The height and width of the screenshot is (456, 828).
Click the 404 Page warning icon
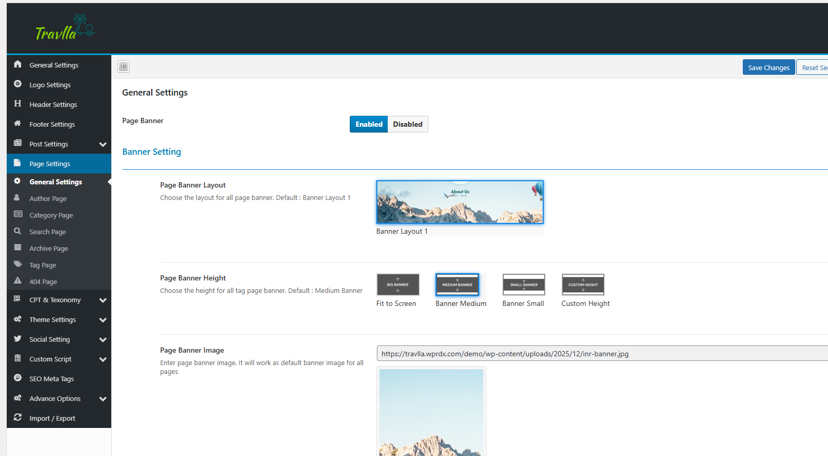[18, 281]
